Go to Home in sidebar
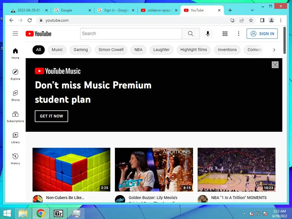Viewport: 292px width, 219px height. (x=15, y=54)
